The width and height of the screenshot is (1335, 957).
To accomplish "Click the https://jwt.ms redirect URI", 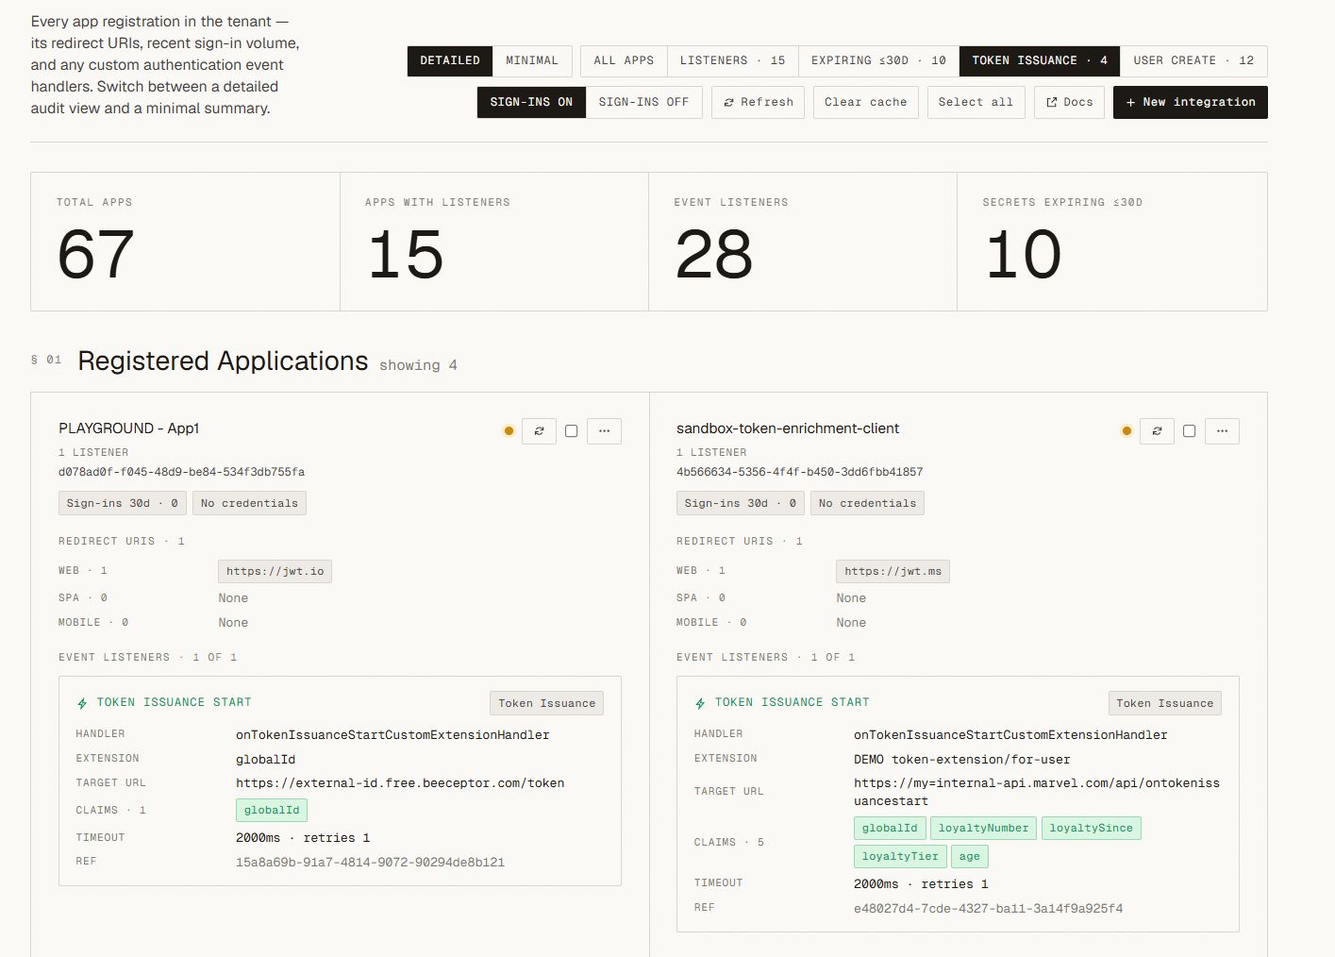I will coord(893,571).
